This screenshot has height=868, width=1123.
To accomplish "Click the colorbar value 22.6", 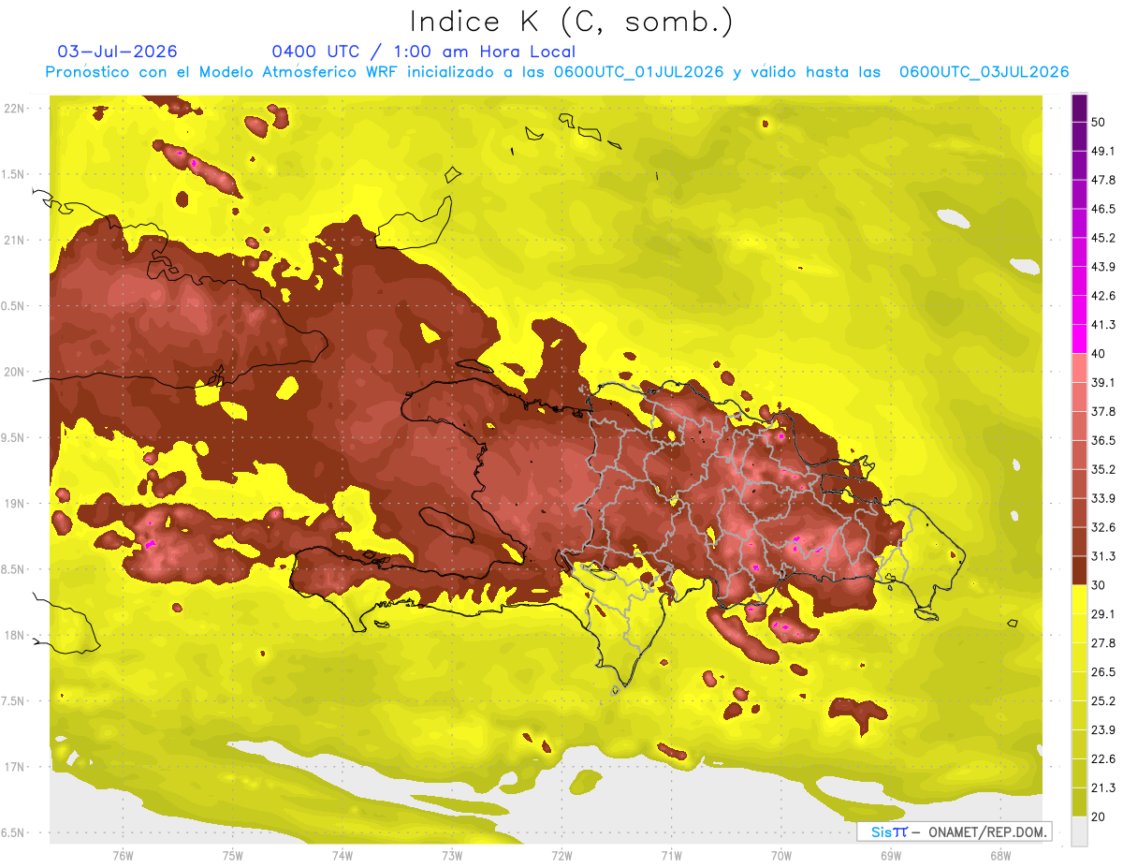I will click(x=1103, y=759).
